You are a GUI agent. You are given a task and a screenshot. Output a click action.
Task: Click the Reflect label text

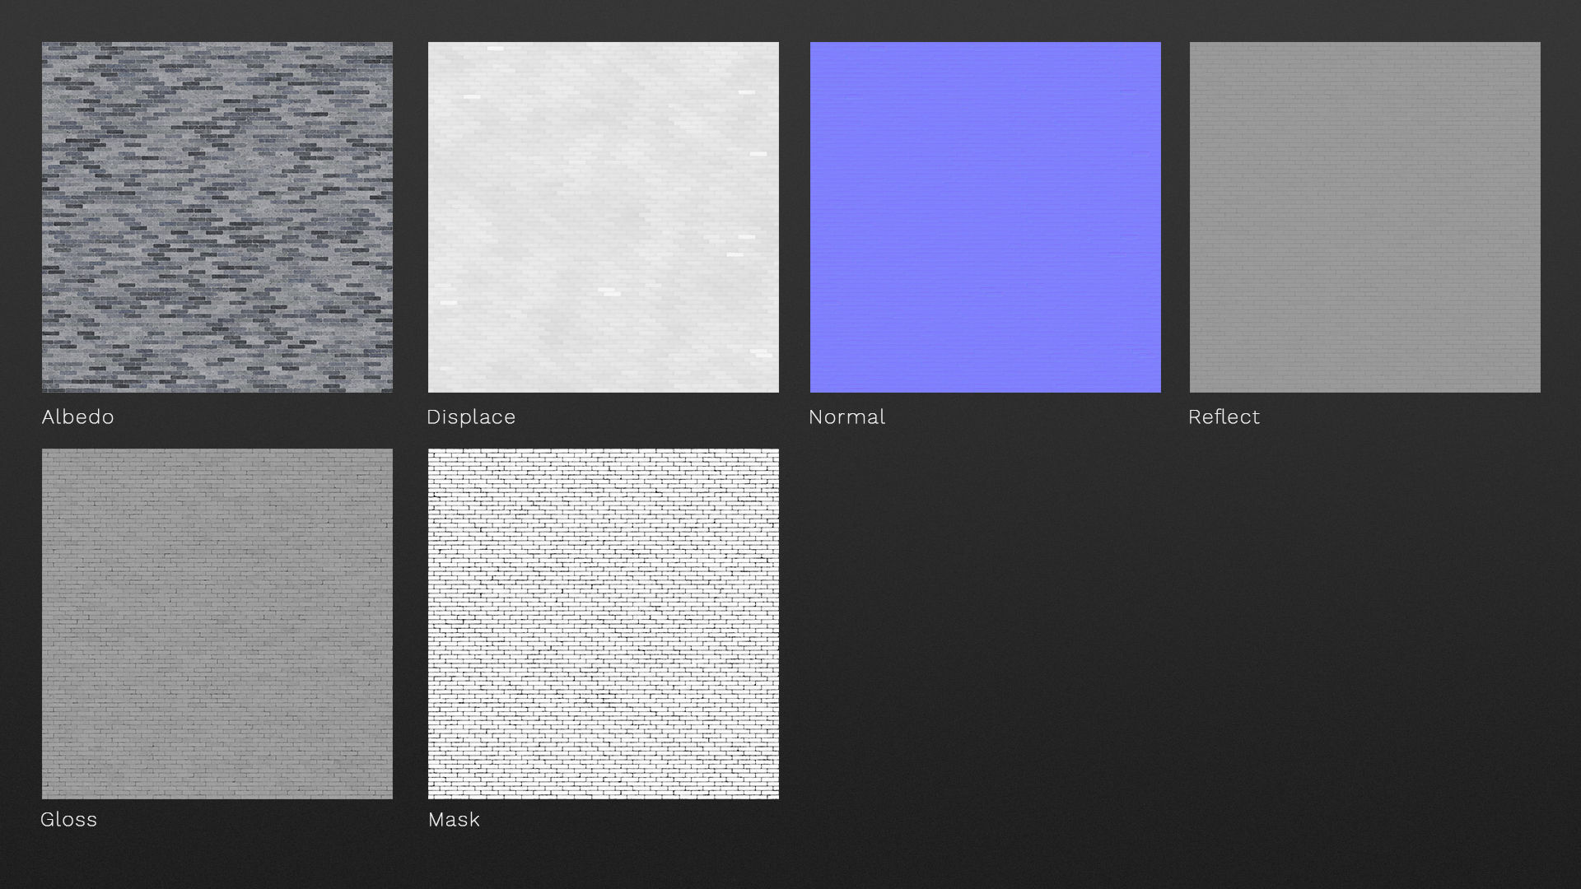[x=1224, y=417]
